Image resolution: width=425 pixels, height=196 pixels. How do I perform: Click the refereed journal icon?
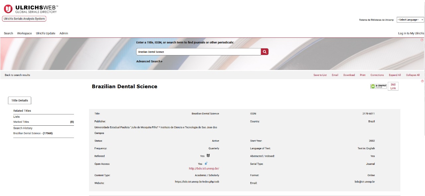point(208,156)
